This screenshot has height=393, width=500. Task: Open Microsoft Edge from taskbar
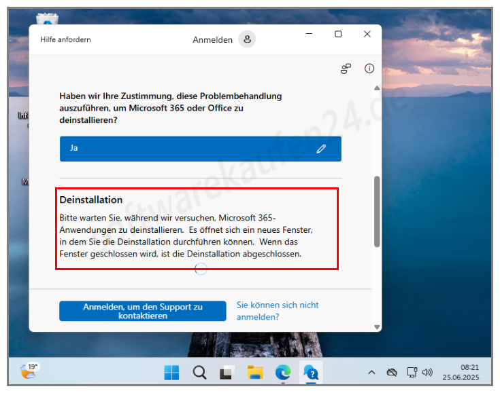tap(283, 373)
